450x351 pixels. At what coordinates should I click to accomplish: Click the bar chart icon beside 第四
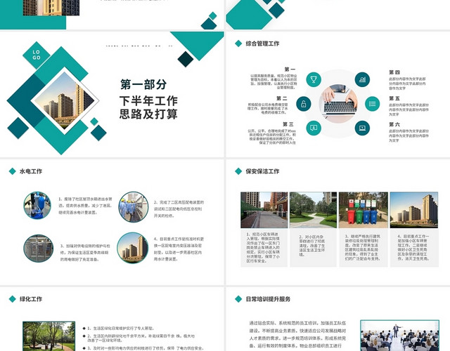[362, 79]
